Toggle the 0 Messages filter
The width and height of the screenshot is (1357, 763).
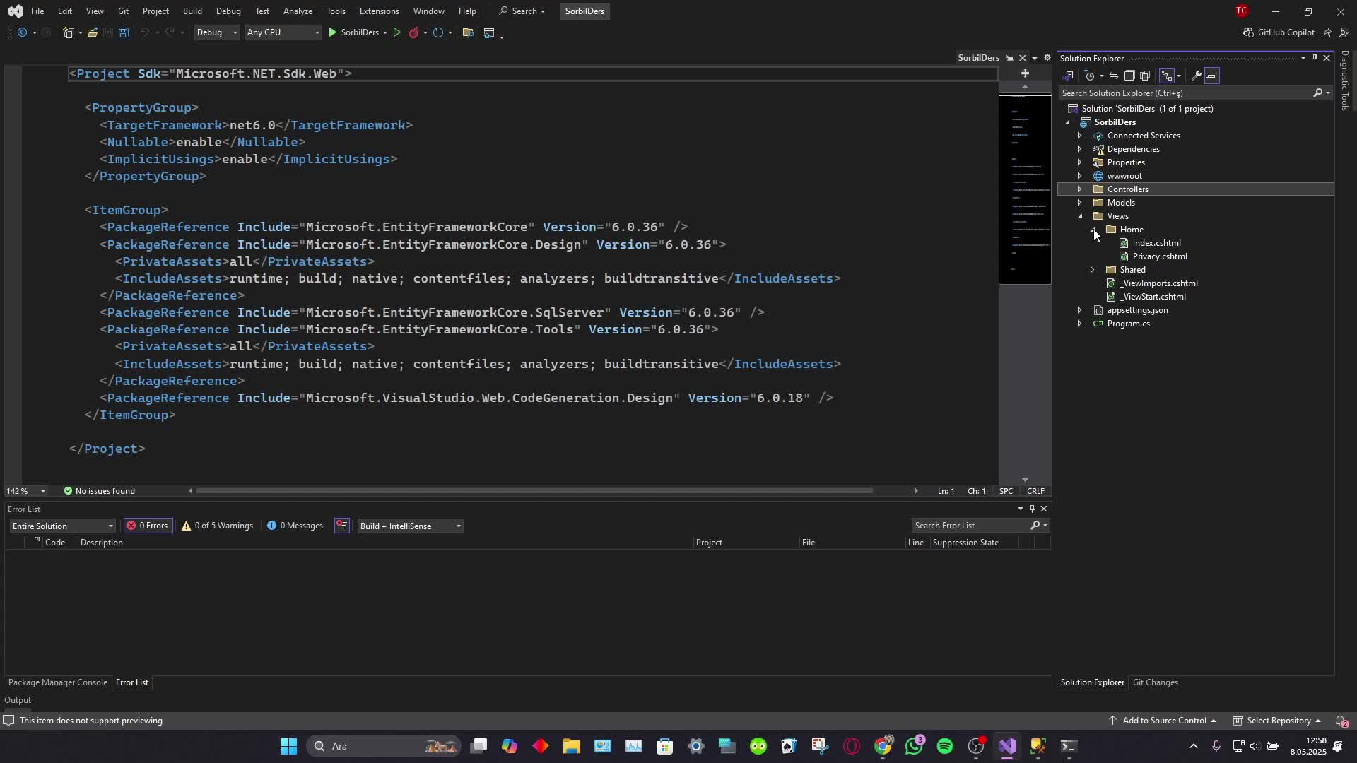[295, 526]
